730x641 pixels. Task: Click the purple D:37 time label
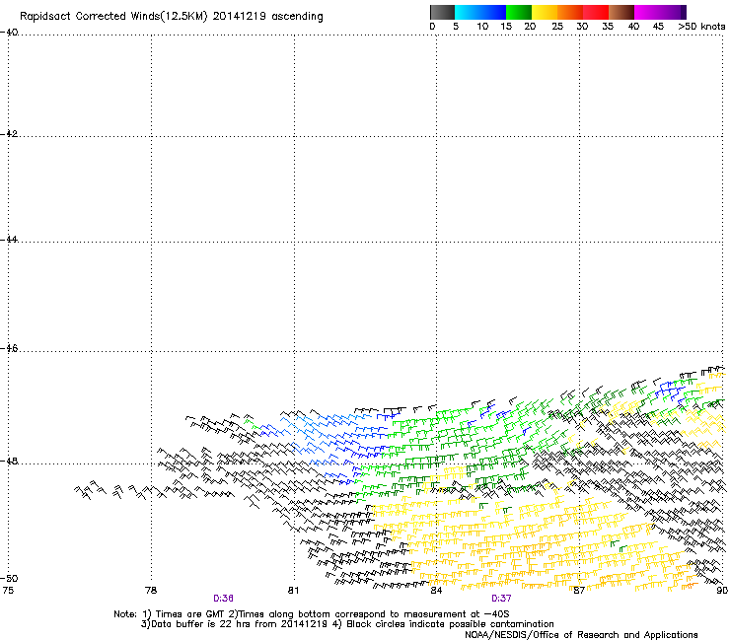pyautogui.click(x=501, y=599)
